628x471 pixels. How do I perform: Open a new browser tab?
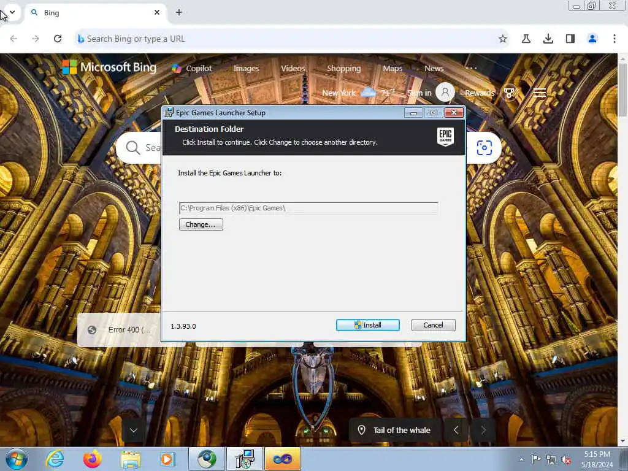pyautogui.click(x=179, y=12)
